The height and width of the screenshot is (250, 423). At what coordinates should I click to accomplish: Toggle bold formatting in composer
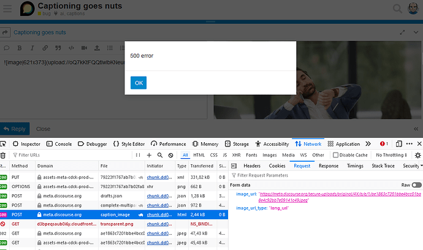click(x=20, y=48)
